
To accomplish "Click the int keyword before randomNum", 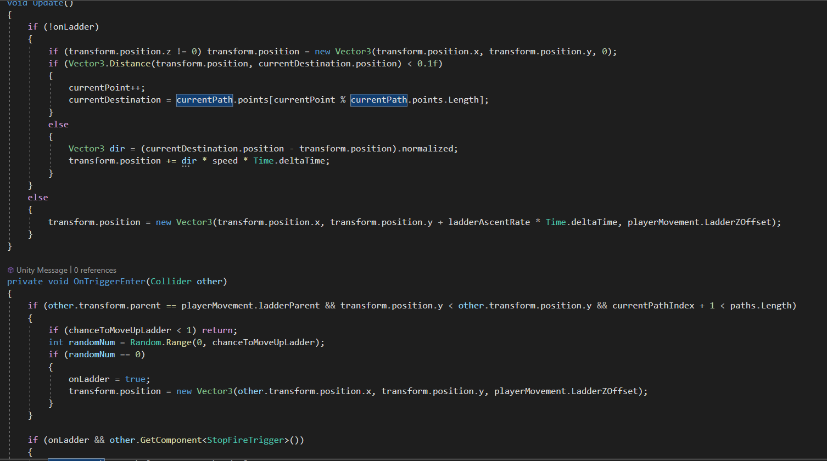I will [55, 342].
